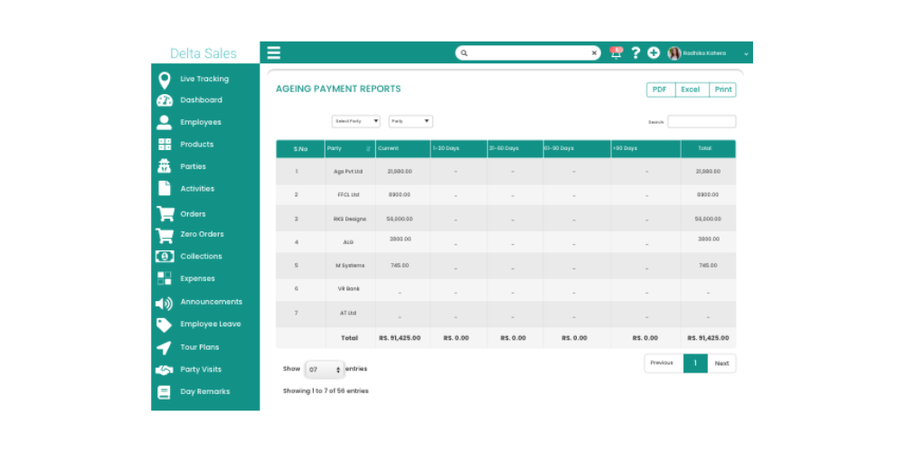Click Dashboard gauge icon
This screenshot has height=452, width=904.
[x=165, y=100]
